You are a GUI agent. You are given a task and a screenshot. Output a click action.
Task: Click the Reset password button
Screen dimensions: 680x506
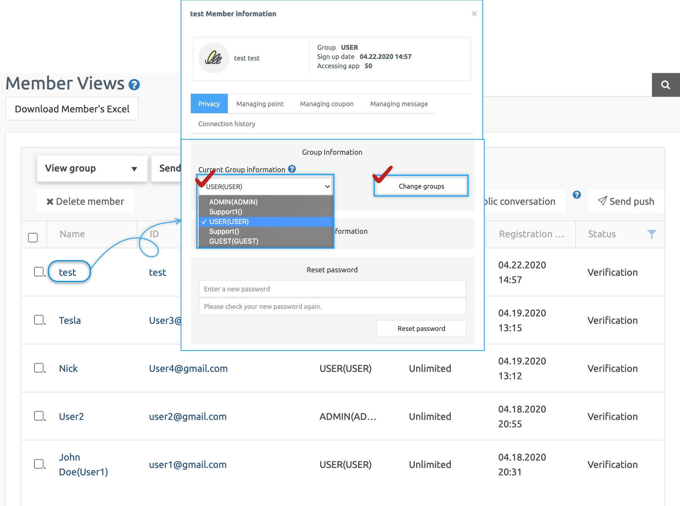[421, 328]
